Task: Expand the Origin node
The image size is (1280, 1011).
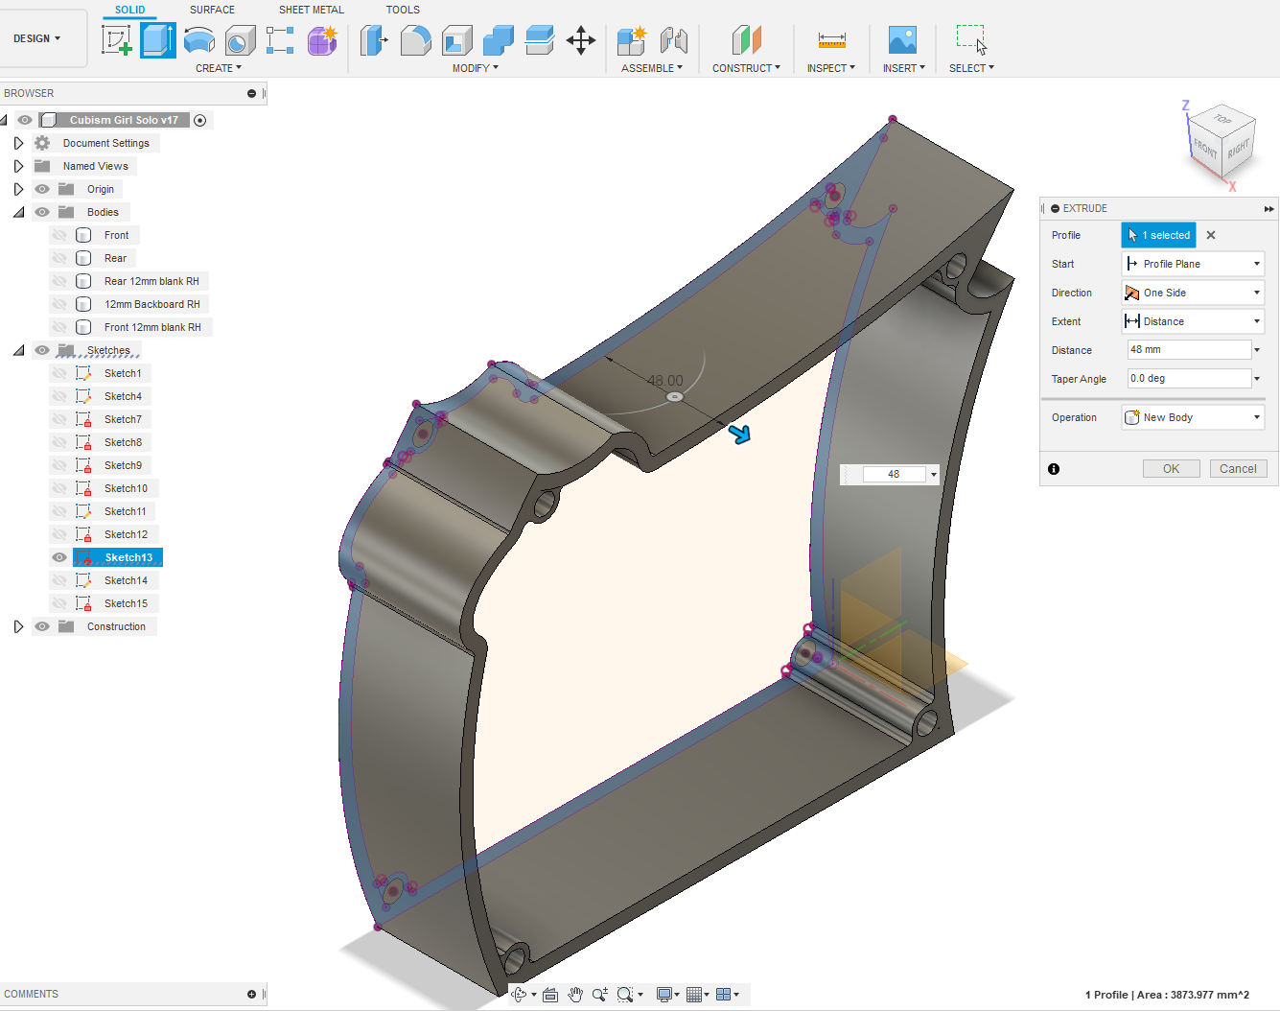Action: [18, 189]
